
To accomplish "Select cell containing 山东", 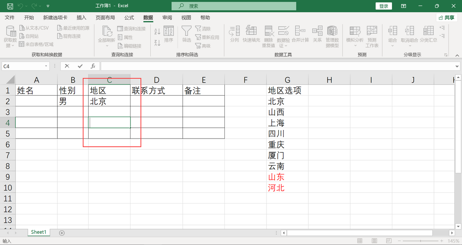I will point(288,177).
